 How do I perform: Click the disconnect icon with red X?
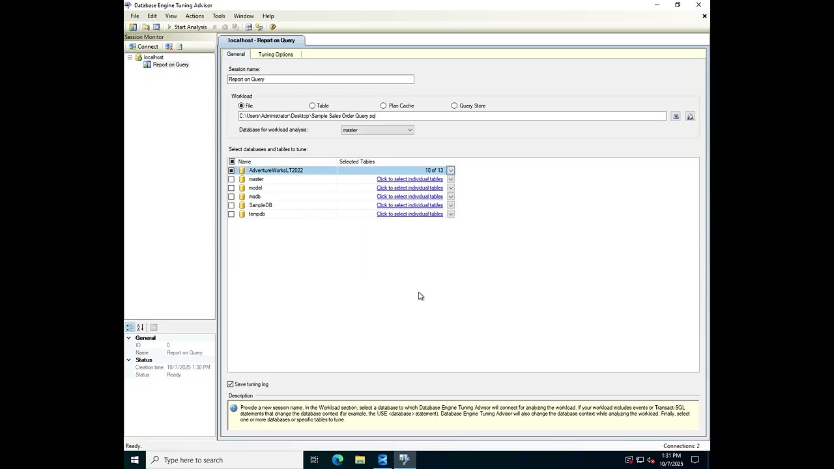(169, 47)
